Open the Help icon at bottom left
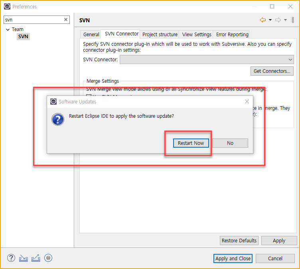This screenshot has height=269, width=300. (x=11, y=258)
